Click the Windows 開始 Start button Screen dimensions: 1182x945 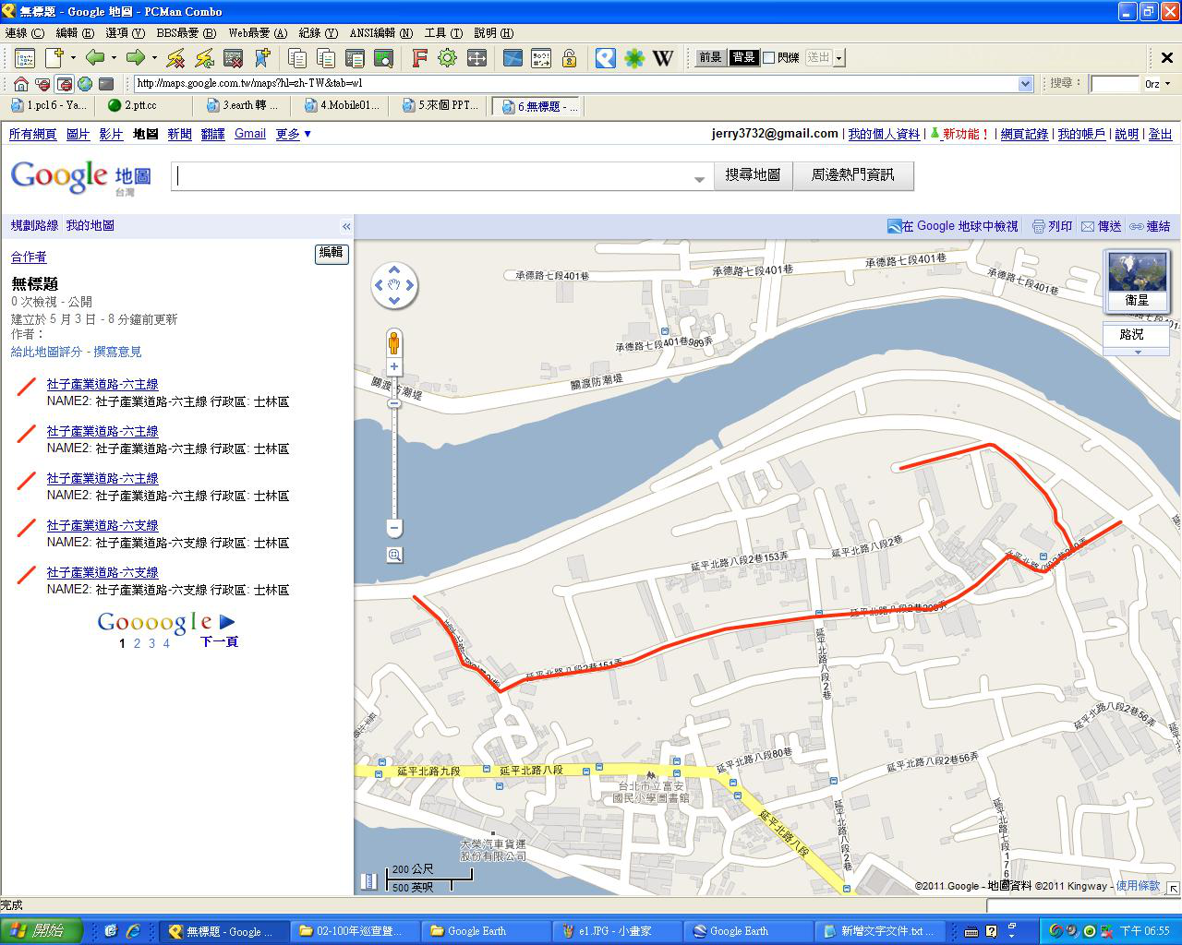42,931
